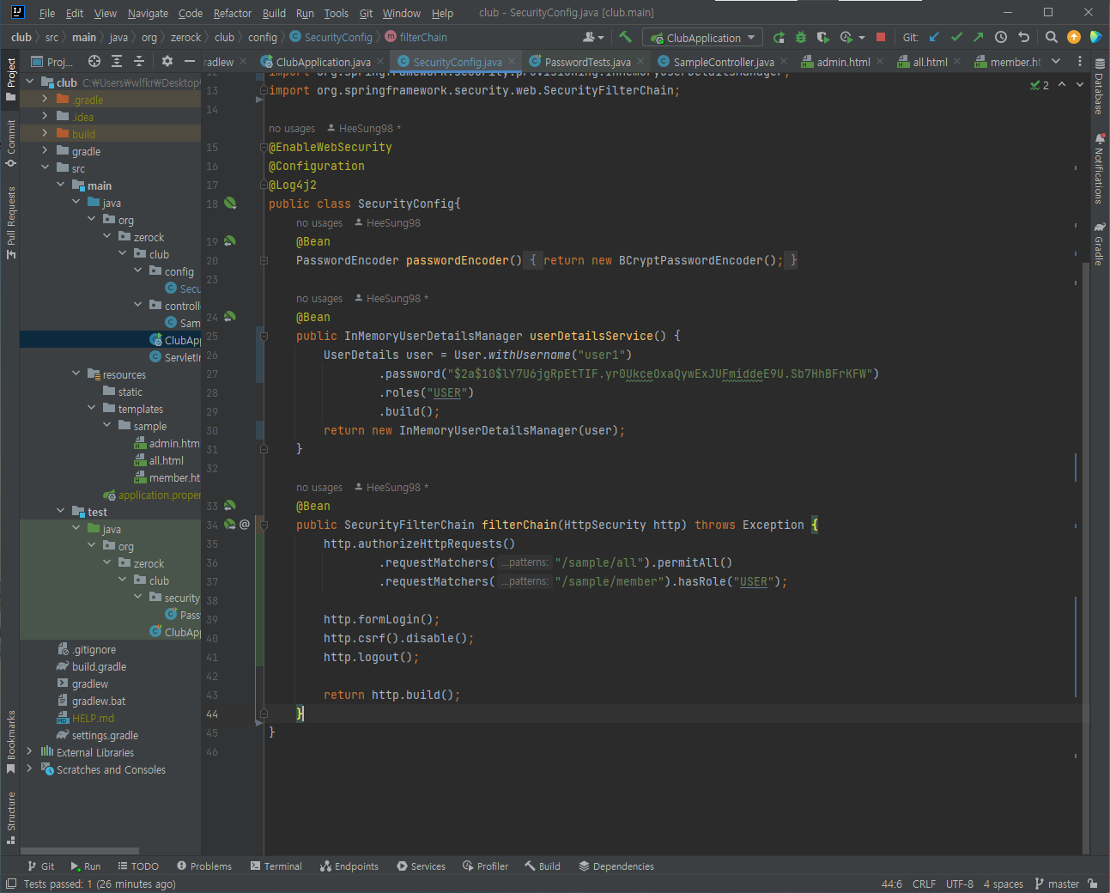The height and width of the screenshot is (893, 1110).
Task: Run with Coverage shield icon
Action: click(x=823, y=37)
